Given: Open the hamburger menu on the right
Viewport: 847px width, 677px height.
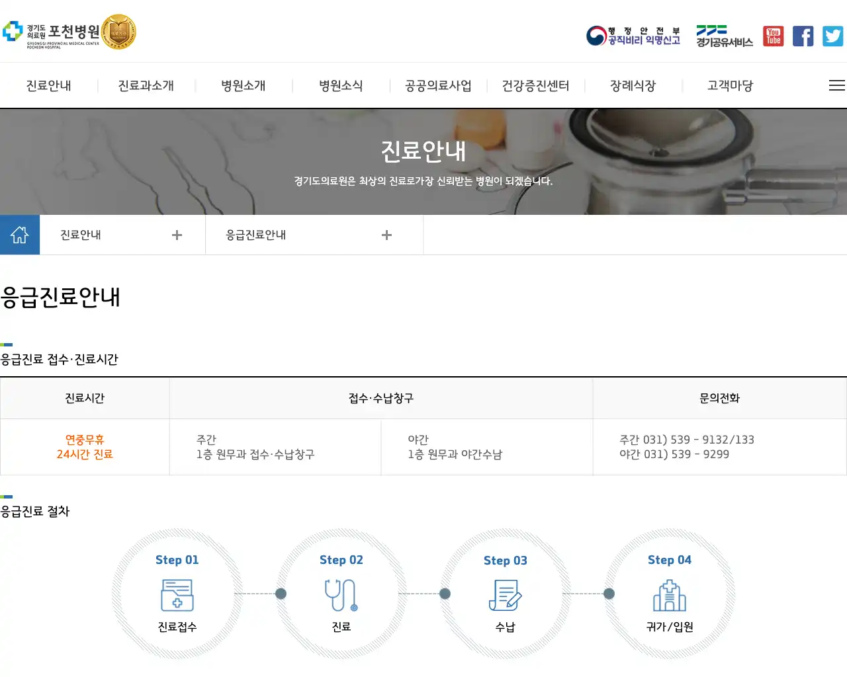Looking at the screenshot, I should click(836, 85).
